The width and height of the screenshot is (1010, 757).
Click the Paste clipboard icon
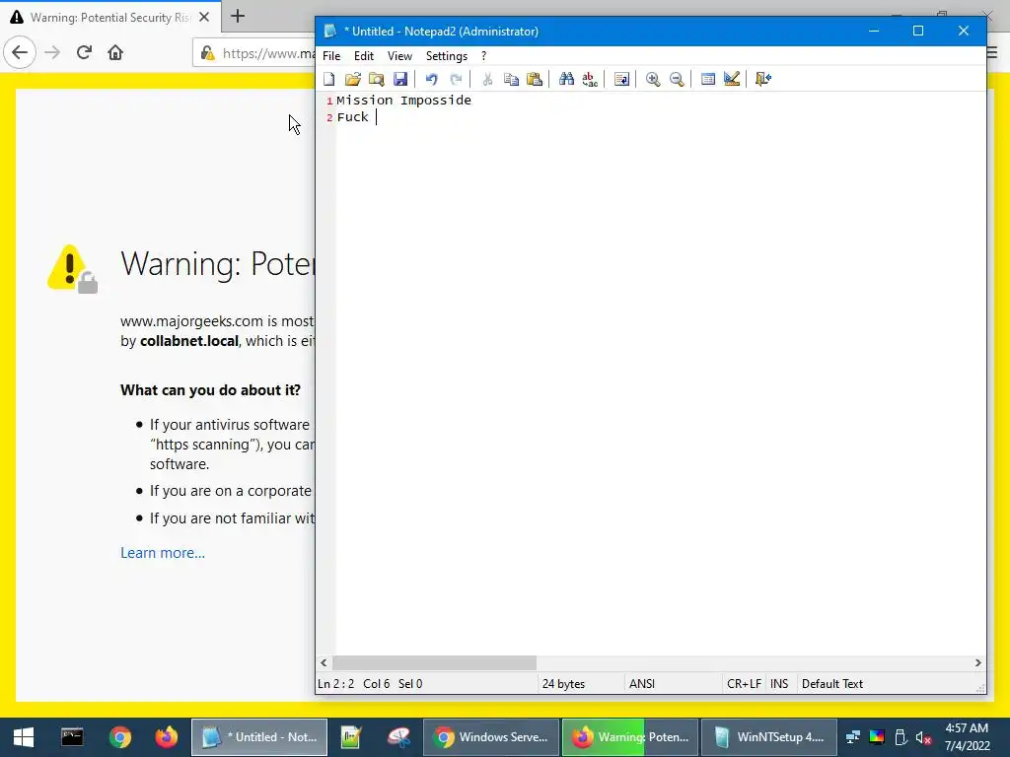tap(535, 79)
